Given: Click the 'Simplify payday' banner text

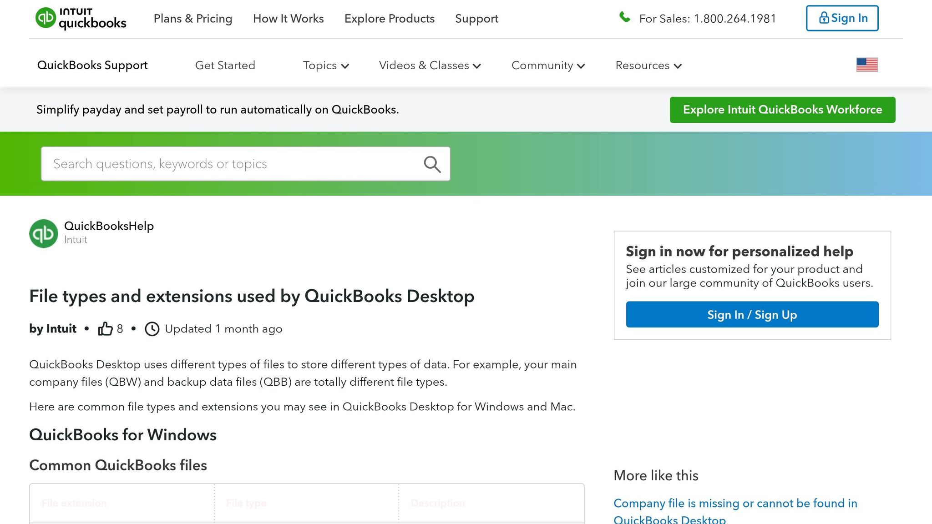Looking at the screenshot, I should coord(218,110).
